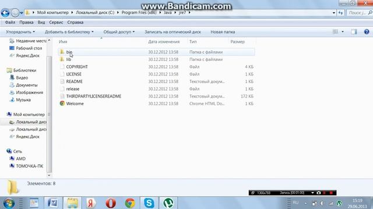This screenshot has height=209, width=373.
Task: Select the lib folder icon
Action: [x=62, y=59]
